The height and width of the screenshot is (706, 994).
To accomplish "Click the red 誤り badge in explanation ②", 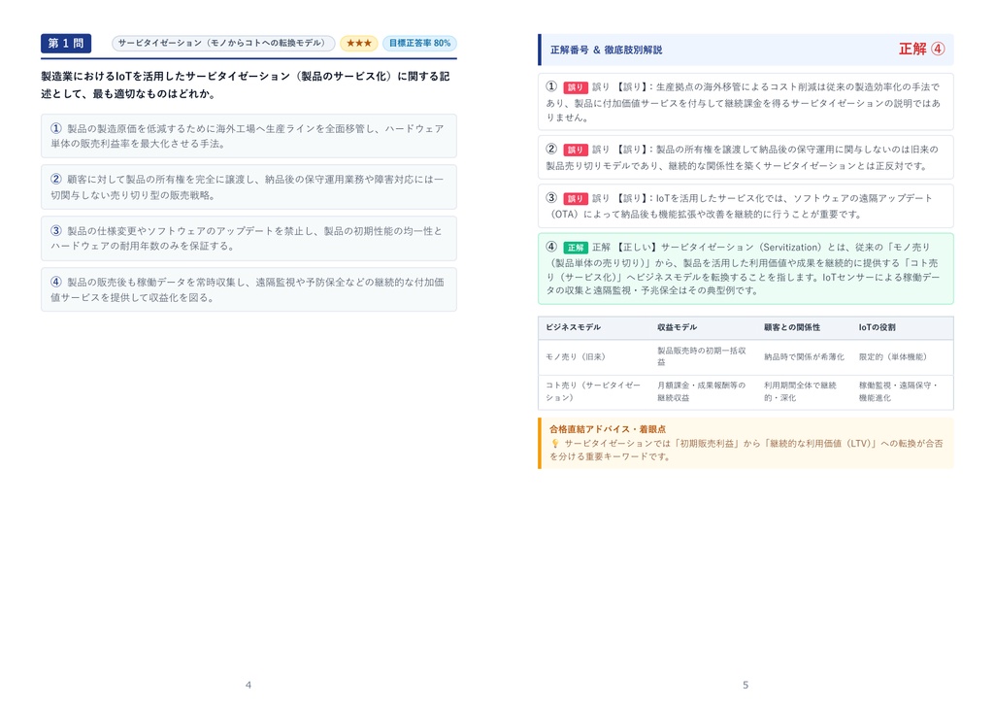I will pyautogui.click(x=575, y=150).
